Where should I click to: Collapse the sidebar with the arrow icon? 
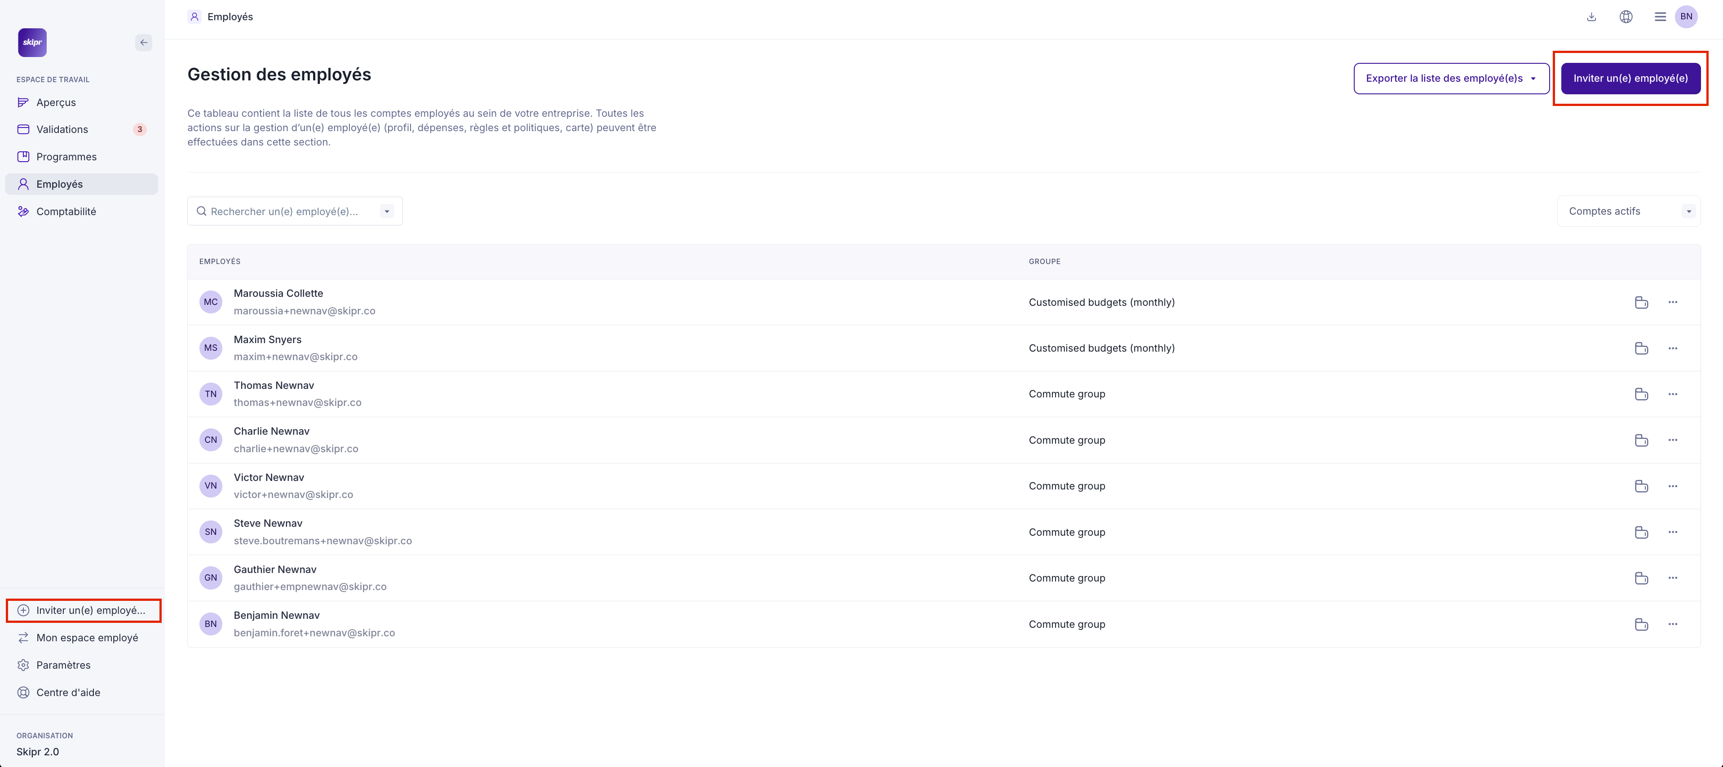click(x=144, y=43)
